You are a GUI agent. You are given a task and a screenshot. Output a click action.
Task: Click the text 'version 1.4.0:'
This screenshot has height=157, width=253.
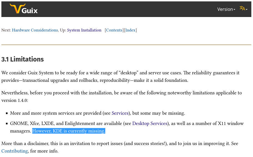[15, 100]
